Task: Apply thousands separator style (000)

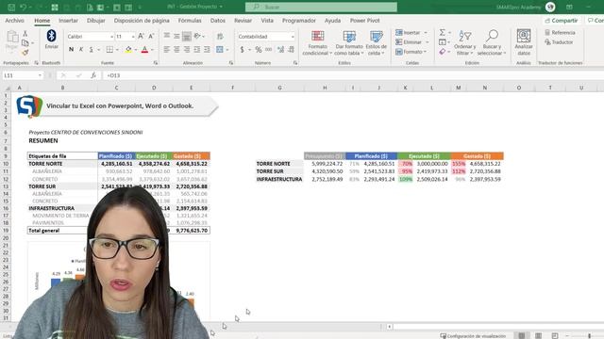Action: [x=268, y=50]
